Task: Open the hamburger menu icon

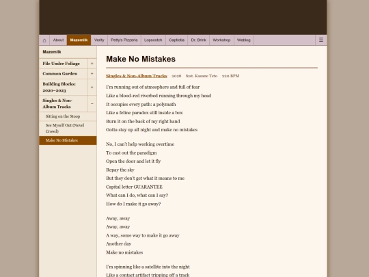Action: pyautogui.click(x=321, y=40)
